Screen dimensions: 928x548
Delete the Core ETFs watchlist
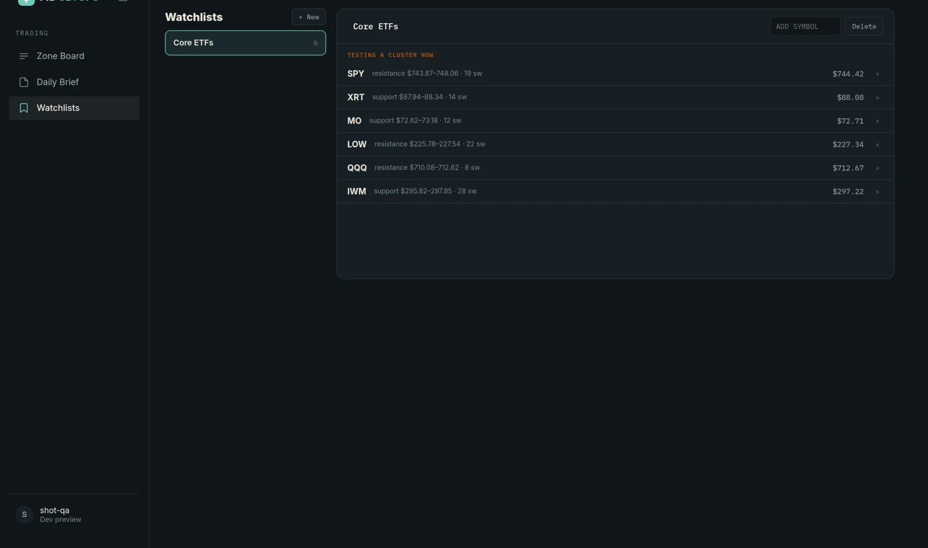(x=864, y=27)
